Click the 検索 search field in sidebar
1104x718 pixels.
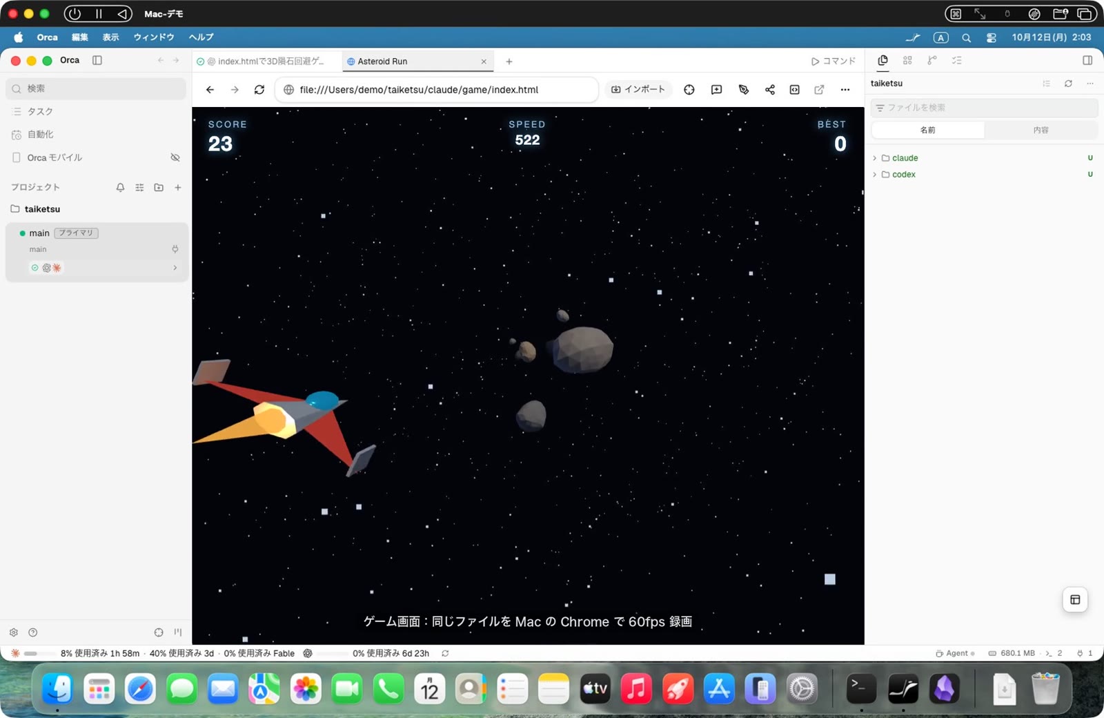tap(96, 88)
